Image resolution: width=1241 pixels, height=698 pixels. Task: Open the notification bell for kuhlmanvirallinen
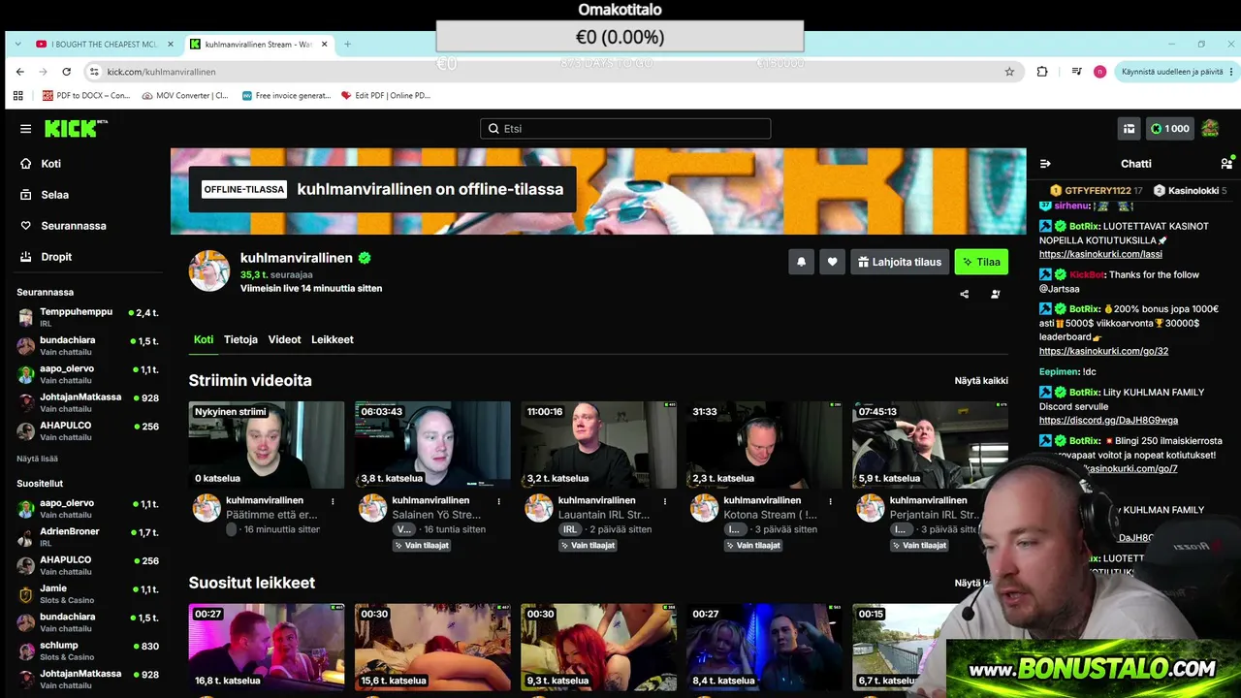point(801,262)
